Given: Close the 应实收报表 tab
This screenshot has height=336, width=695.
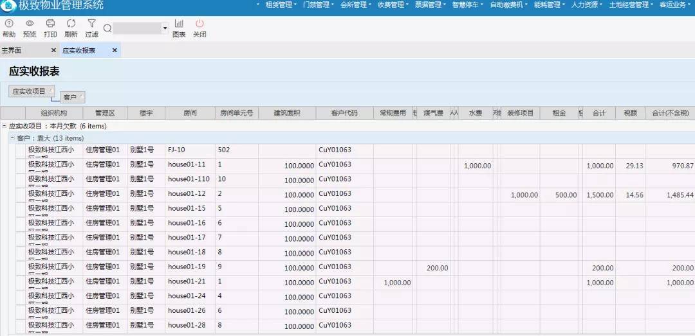Looking at the screenshot, I should (x=115, y=51).
